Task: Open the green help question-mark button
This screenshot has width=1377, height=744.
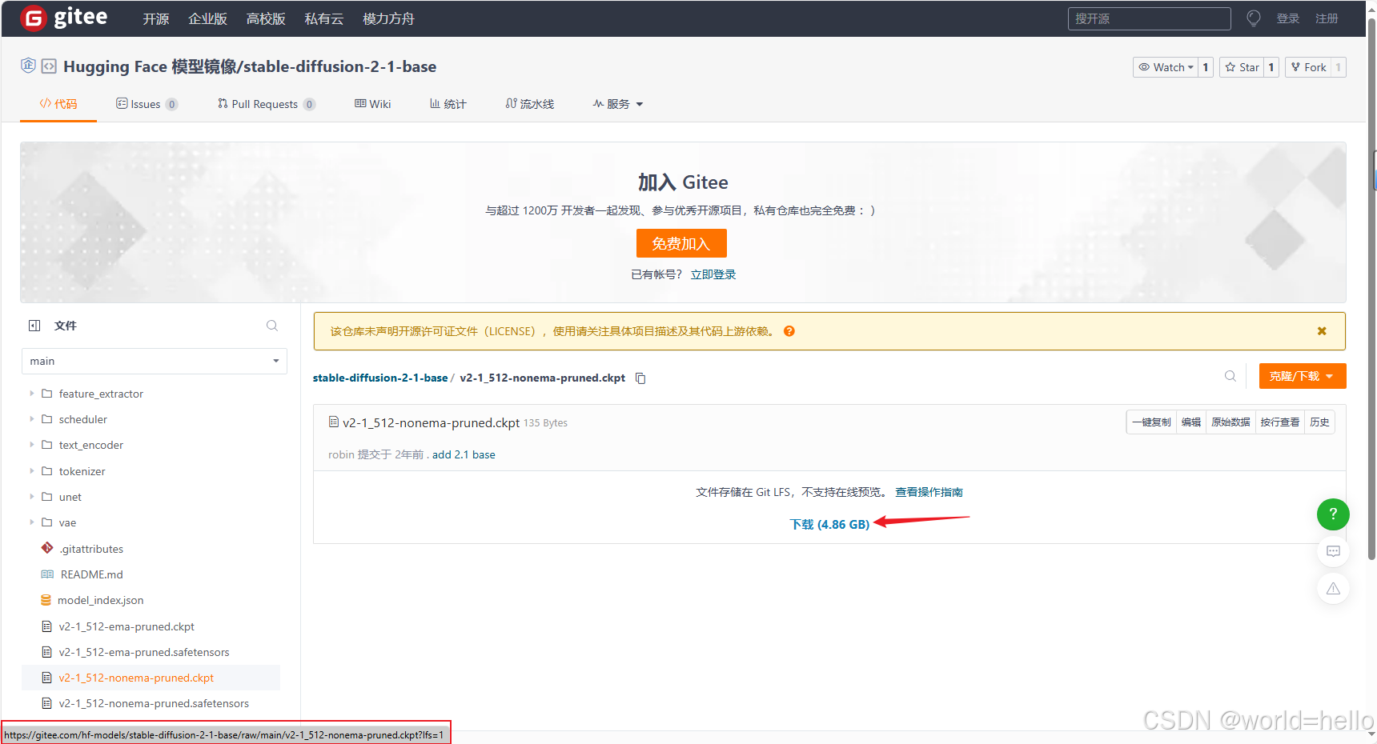Action: coord(1333,514)
